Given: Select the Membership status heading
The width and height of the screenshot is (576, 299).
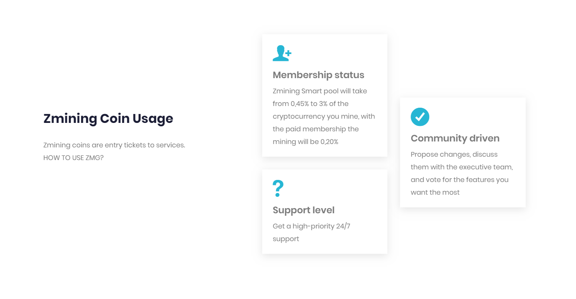Looking at the screenshot, I should point(318,75).
